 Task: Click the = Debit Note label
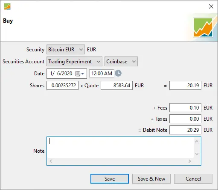(153, 130)
